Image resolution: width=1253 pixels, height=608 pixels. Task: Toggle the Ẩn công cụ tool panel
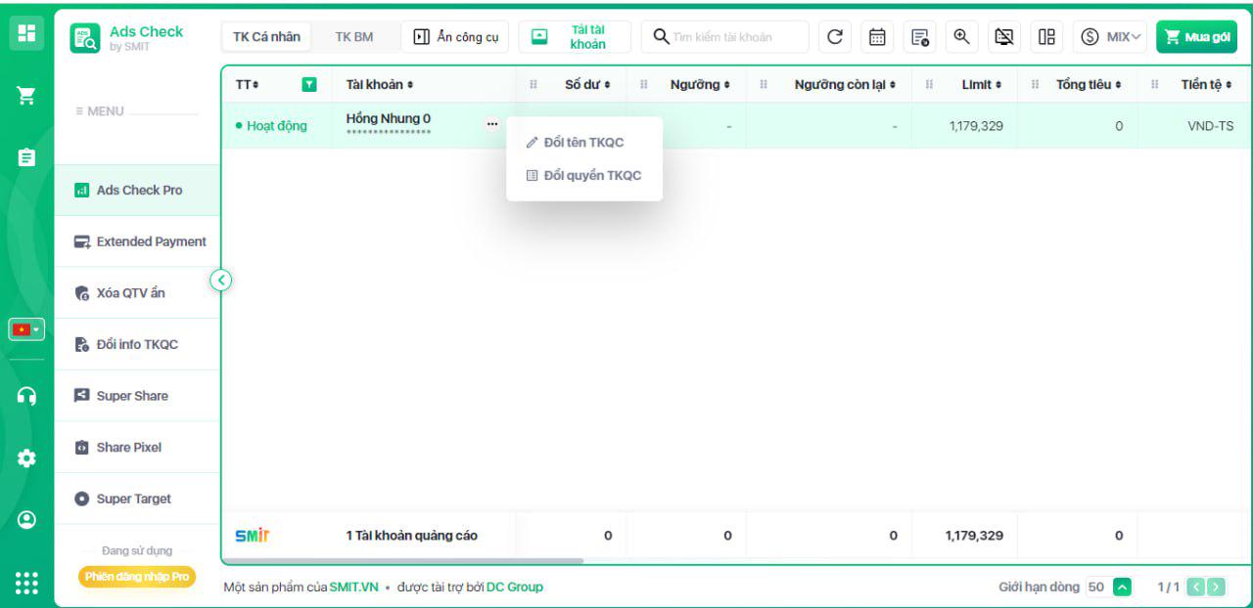pos(455,37)
